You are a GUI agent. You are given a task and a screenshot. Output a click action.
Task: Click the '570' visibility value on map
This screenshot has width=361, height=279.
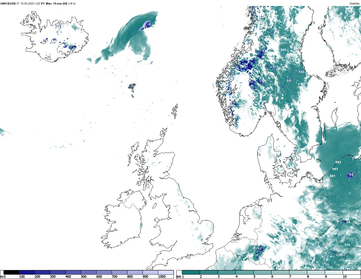347,245
